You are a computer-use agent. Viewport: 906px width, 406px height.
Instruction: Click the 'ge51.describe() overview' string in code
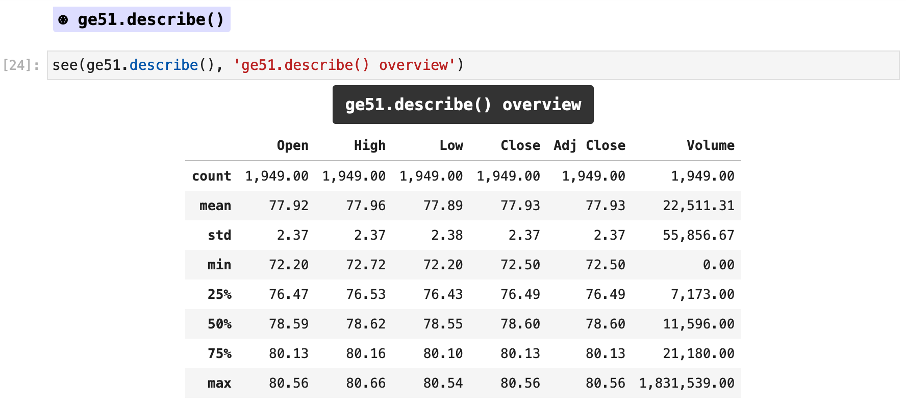tap(344, 65)
